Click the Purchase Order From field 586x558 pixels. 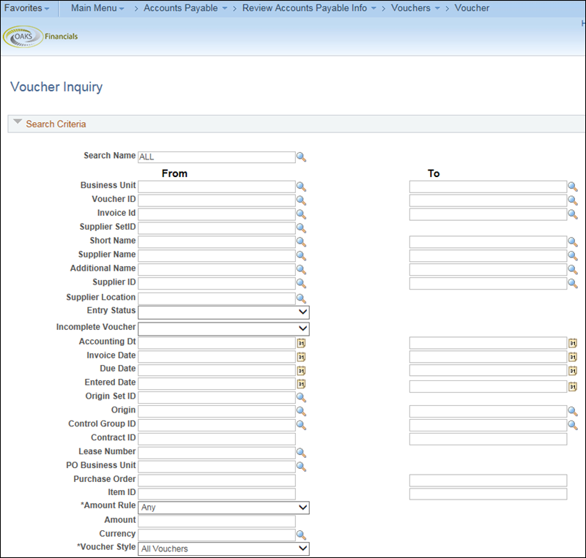216,480
